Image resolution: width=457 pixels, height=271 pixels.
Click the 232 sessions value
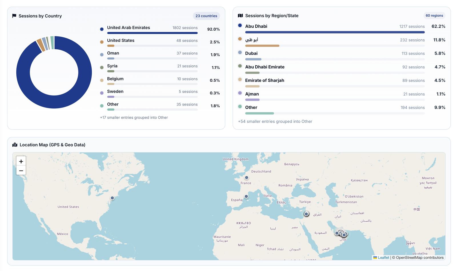coord(412,40)
